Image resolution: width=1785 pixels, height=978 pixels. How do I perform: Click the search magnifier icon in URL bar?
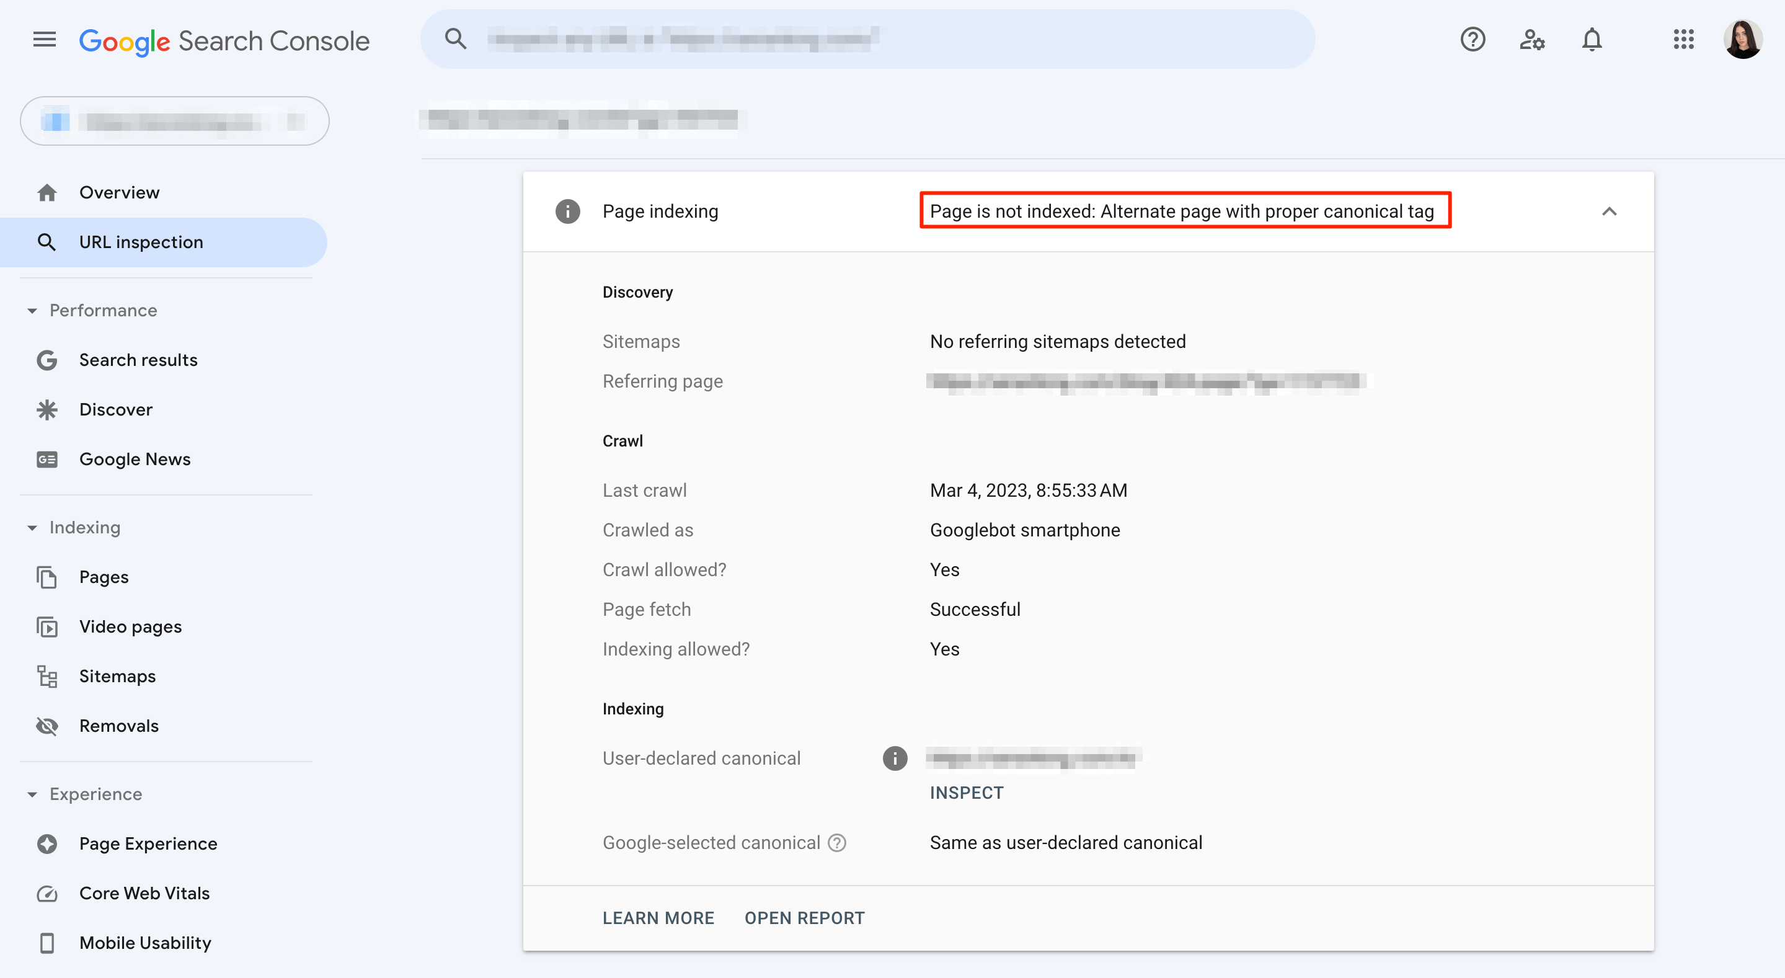click(x=455, y=39)
